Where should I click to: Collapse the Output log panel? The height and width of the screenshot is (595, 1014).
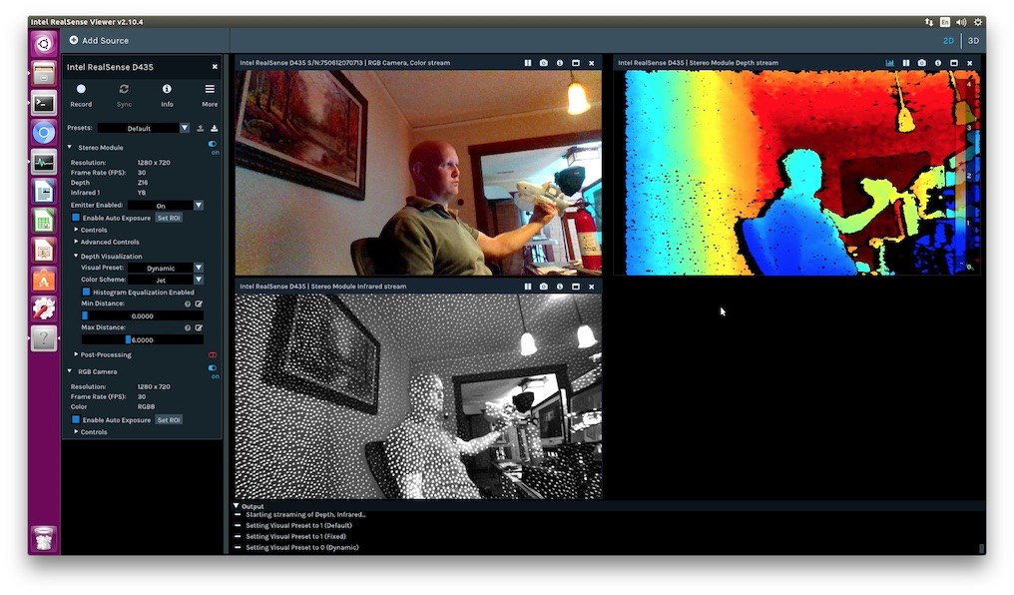coord(237,506)
